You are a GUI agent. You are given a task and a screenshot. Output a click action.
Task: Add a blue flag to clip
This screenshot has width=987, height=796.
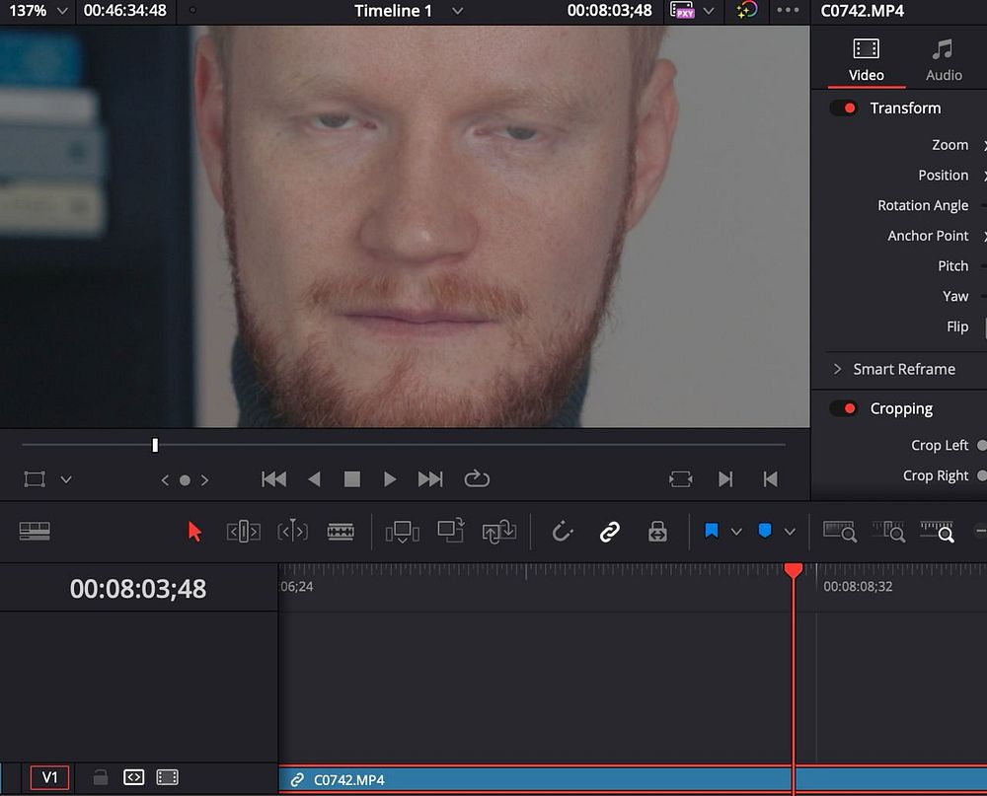tap(711, 532)
